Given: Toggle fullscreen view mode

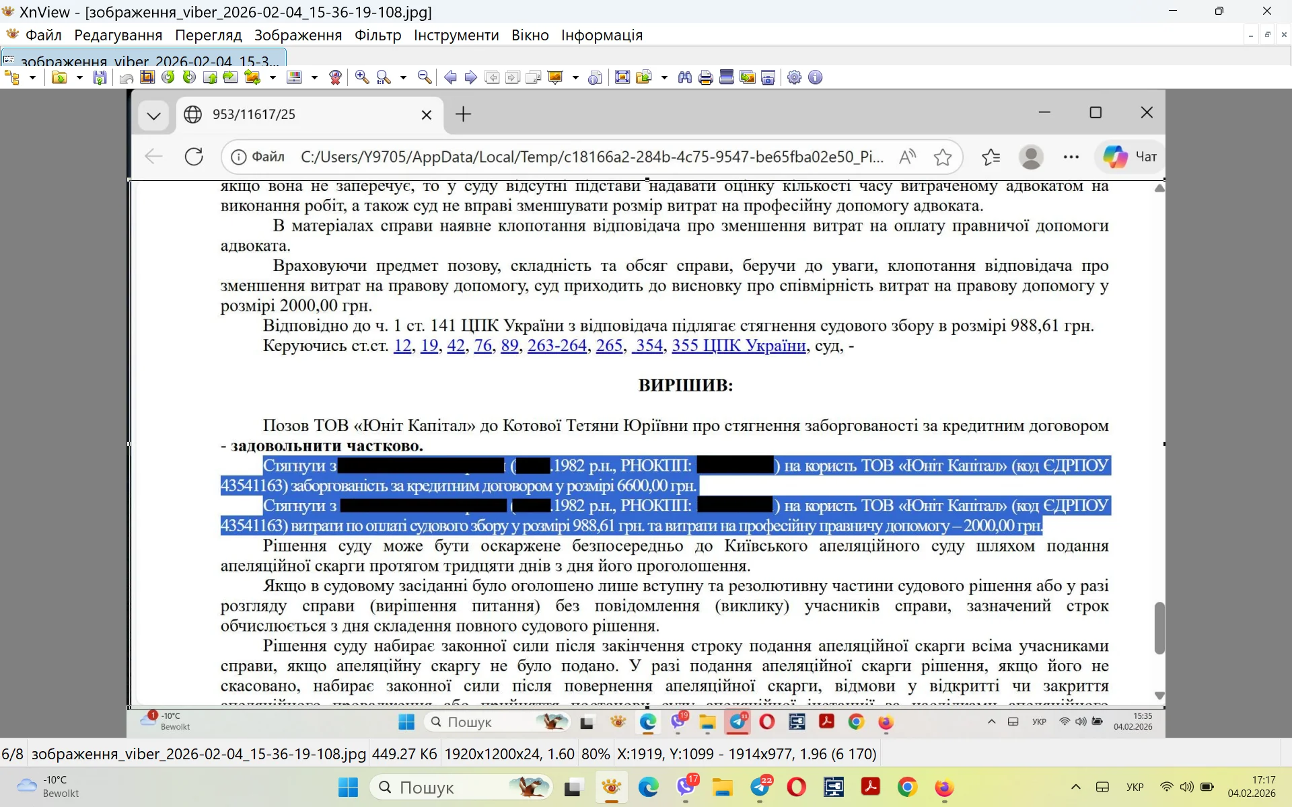Looking at the screenshot, I should (x=623, y=77).
